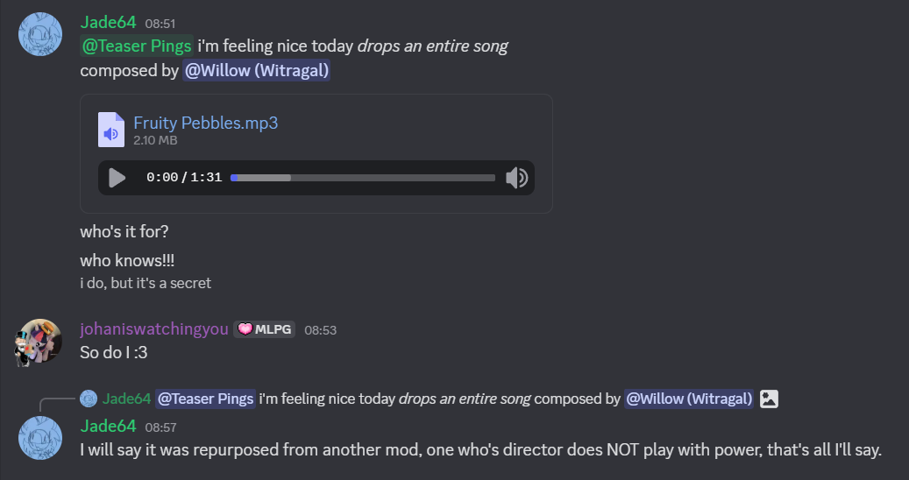Open johaniswatchingyou's avatar profile
The height and width of the screenshot is (480, 909).
40,342
